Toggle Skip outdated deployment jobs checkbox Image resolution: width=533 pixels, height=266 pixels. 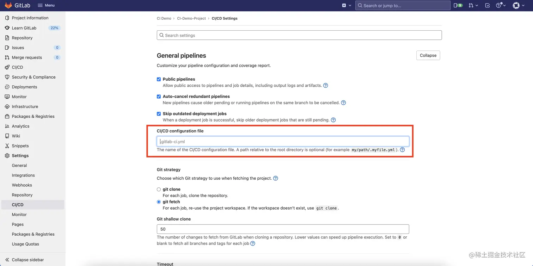coord(159,114)
